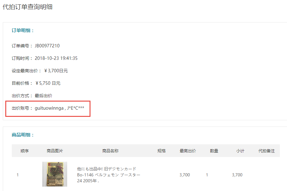Click the page title 代拍订单查询明细
This screenshot has height=191, width=287.
[28, 7]
